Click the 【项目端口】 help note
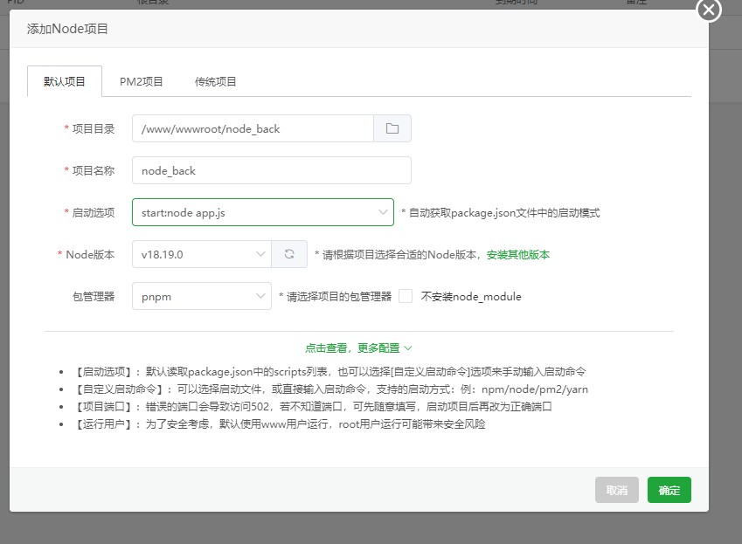742x544 pixels. 313,406
